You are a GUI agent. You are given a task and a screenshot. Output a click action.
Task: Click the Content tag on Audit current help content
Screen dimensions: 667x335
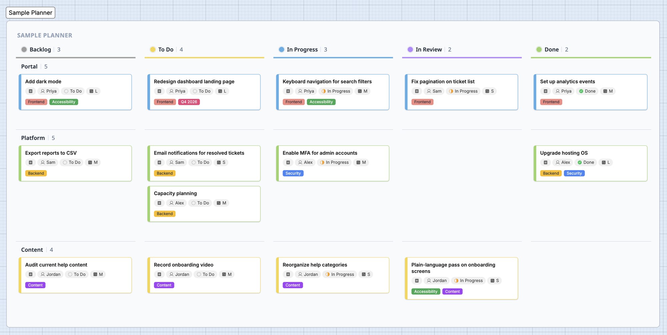click(35, 285)
